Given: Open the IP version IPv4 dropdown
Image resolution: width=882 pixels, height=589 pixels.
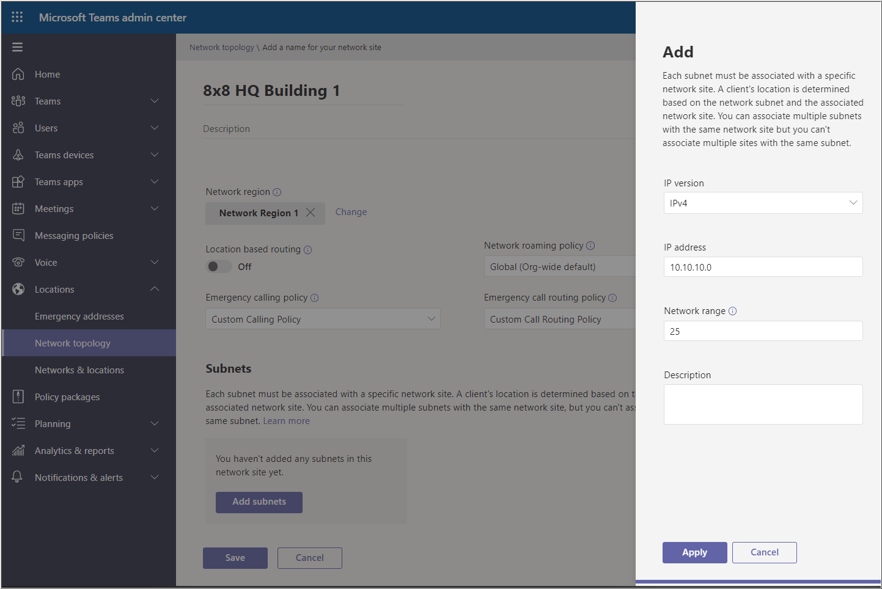Looking at the screenshot, I should pyautogui.click(x=763, y=203).
